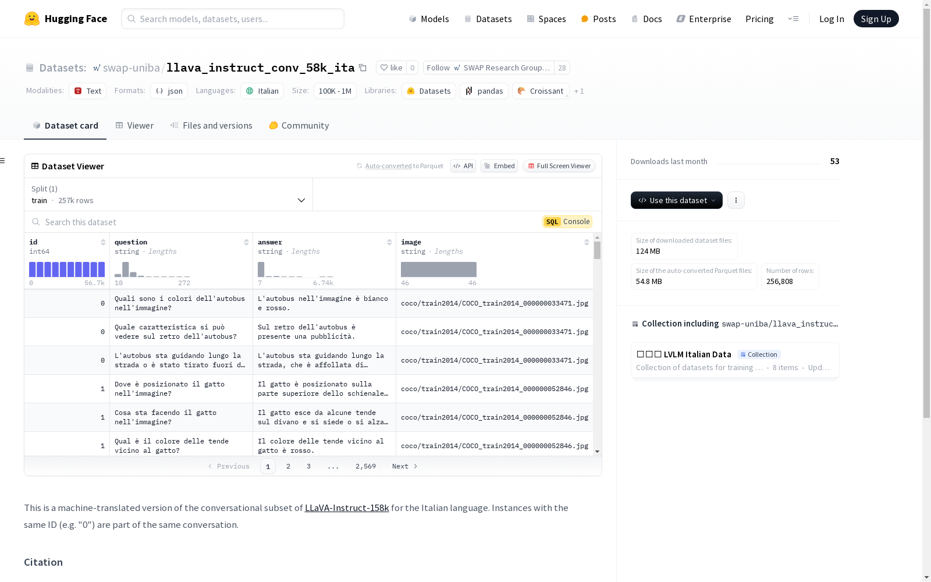The image size is (931, 582).
Task: Follow SWAP Research Group
Action: click(489, 68)
